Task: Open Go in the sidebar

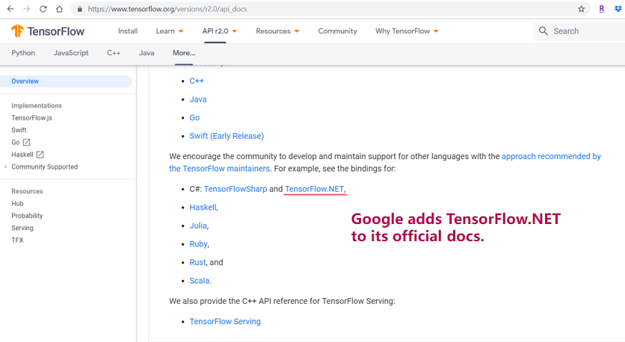Action: click(x=15, y=142)
